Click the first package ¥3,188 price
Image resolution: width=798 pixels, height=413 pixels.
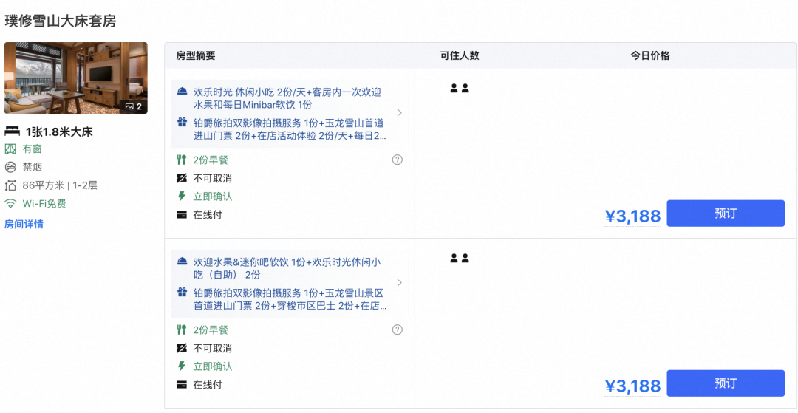(x=632, y=216)
